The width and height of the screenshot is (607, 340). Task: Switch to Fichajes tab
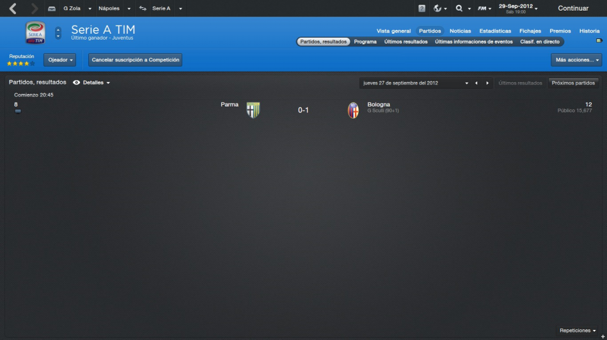530,31
